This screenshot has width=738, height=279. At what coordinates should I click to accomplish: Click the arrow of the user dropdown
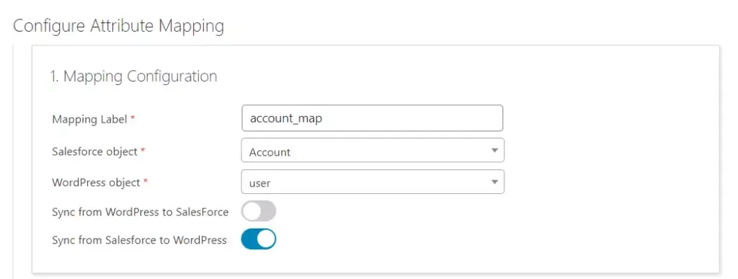coord(494,182)
